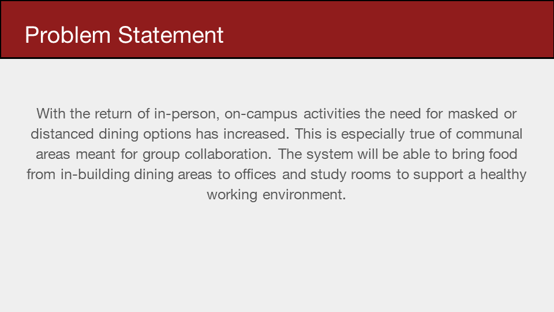Click the words 'study rooms' in the body
Viewport: 554px width, 312px height.
350,174
